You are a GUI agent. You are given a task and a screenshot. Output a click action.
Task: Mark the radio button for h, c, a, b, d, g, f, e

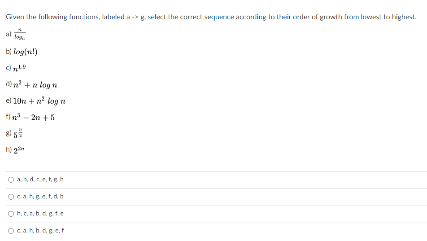[11, 214]
